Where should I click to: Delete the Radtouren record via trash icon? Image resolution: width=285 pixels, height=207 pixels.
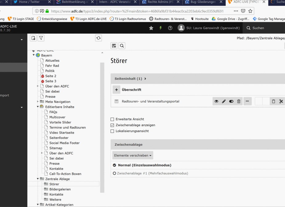239,101
